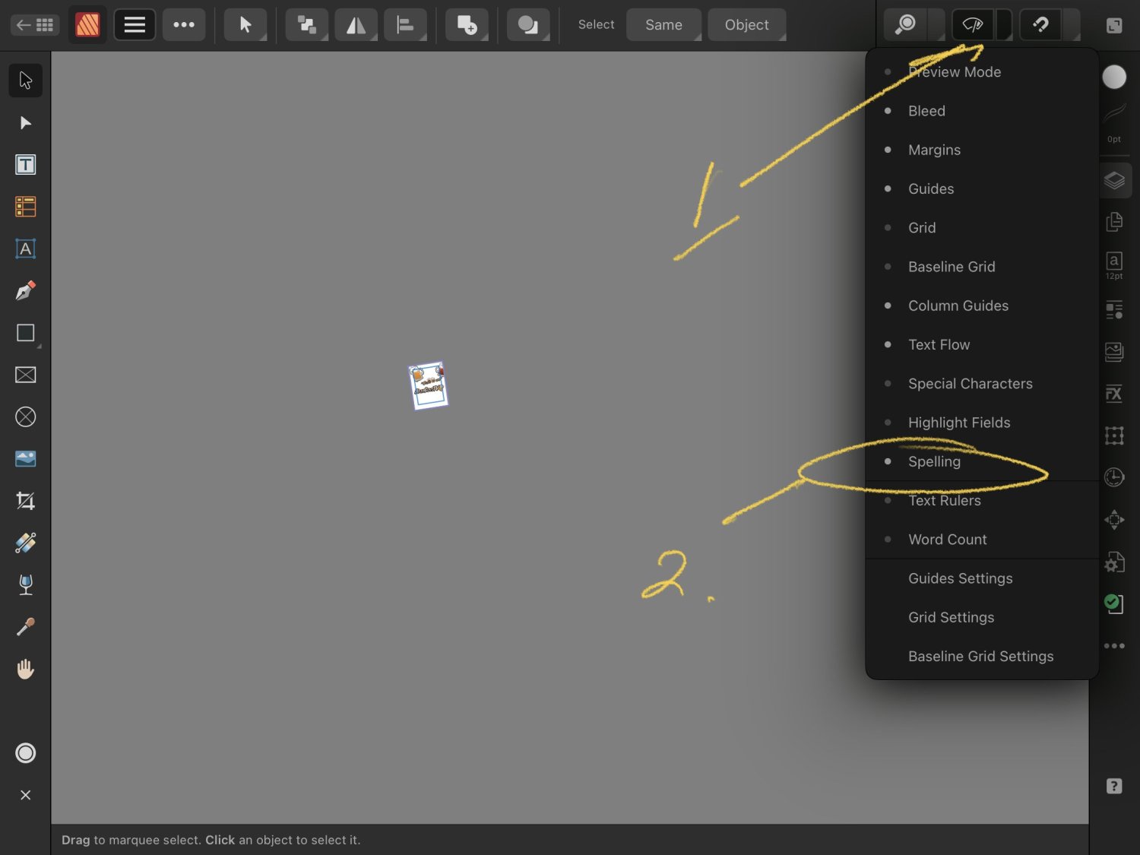Open Grid Settings
This screenshot has height=855, width=1140.
(x=982, y=617)
